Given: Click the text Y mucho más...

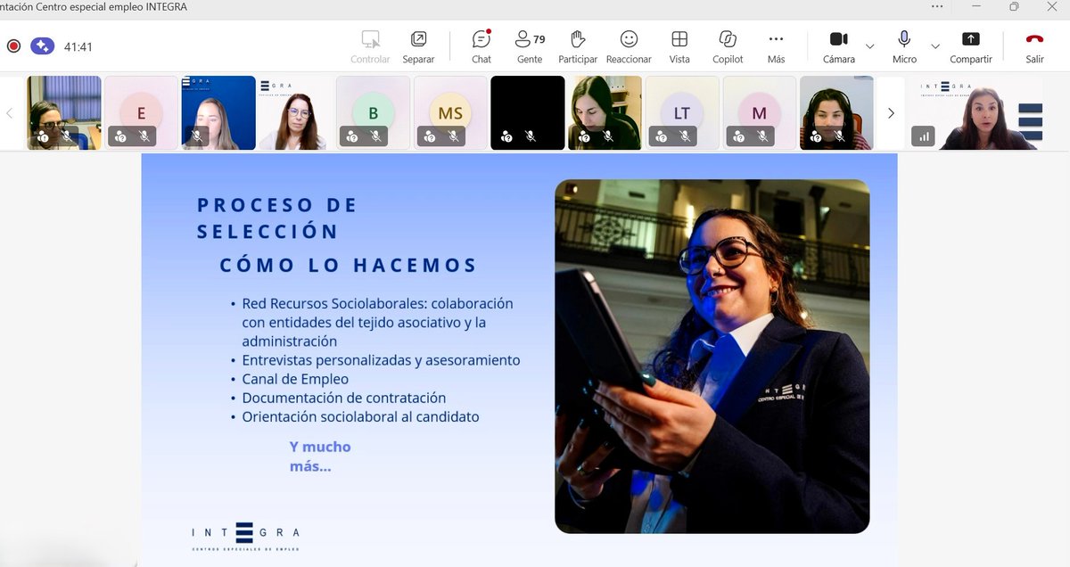Looking at the screenshot, I should 320,456.
